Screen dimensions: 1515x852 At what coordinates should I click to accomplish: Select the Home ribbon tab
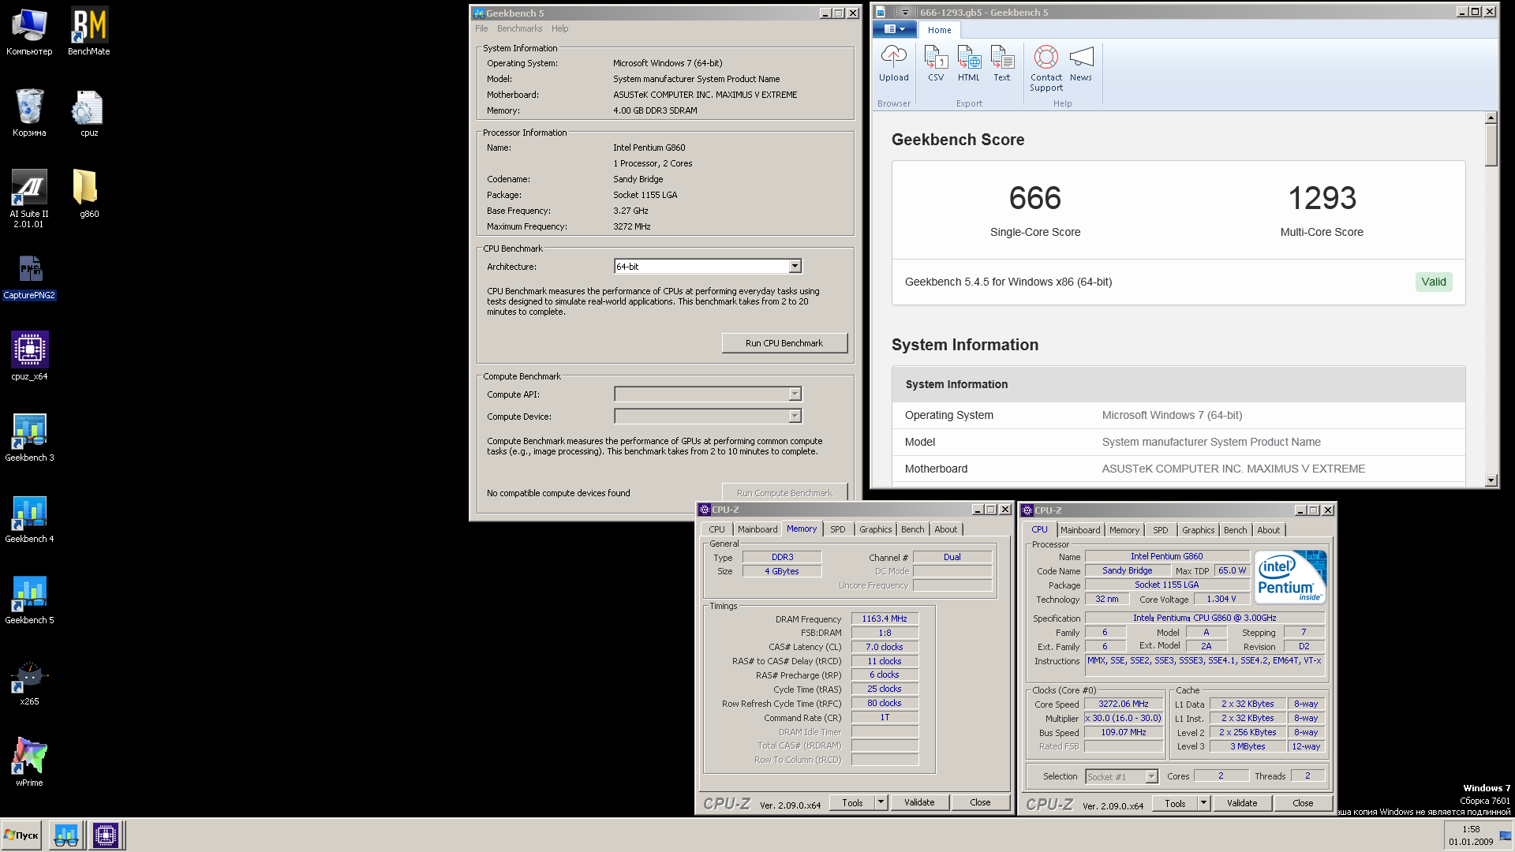(x=939, y=30)
